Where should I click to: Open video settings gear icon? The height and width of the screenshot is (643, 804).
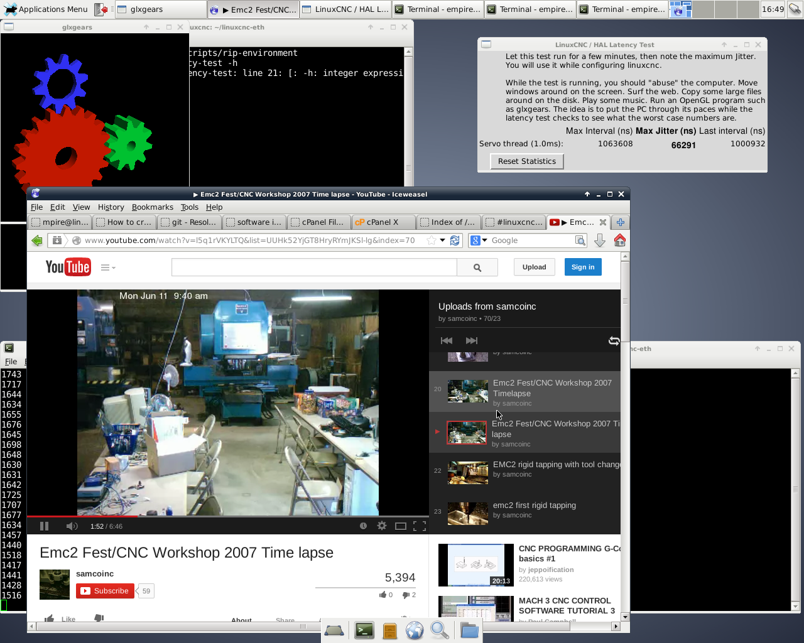click(382, 526)
